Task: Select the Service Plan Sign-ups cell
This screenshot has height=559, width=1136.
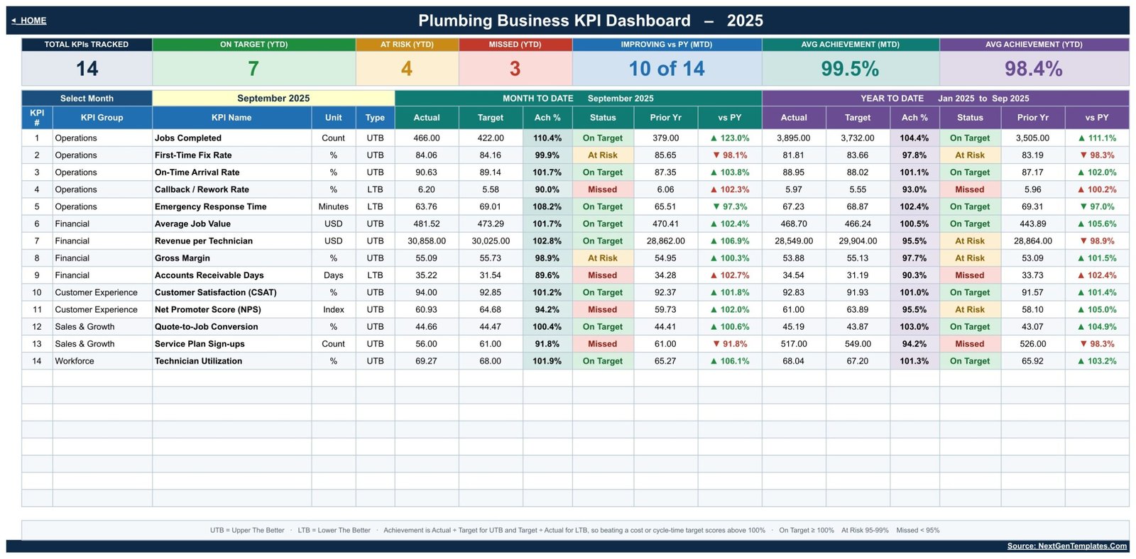Action: click(x=231, y=344)
